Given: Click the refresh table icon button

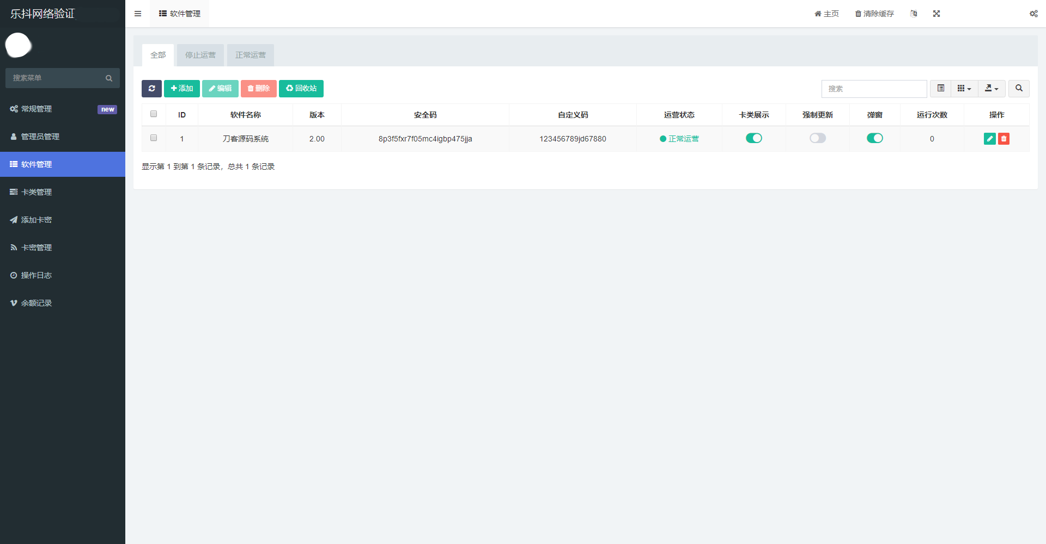Looking at the screenshot, I should [x=151, y=89].
